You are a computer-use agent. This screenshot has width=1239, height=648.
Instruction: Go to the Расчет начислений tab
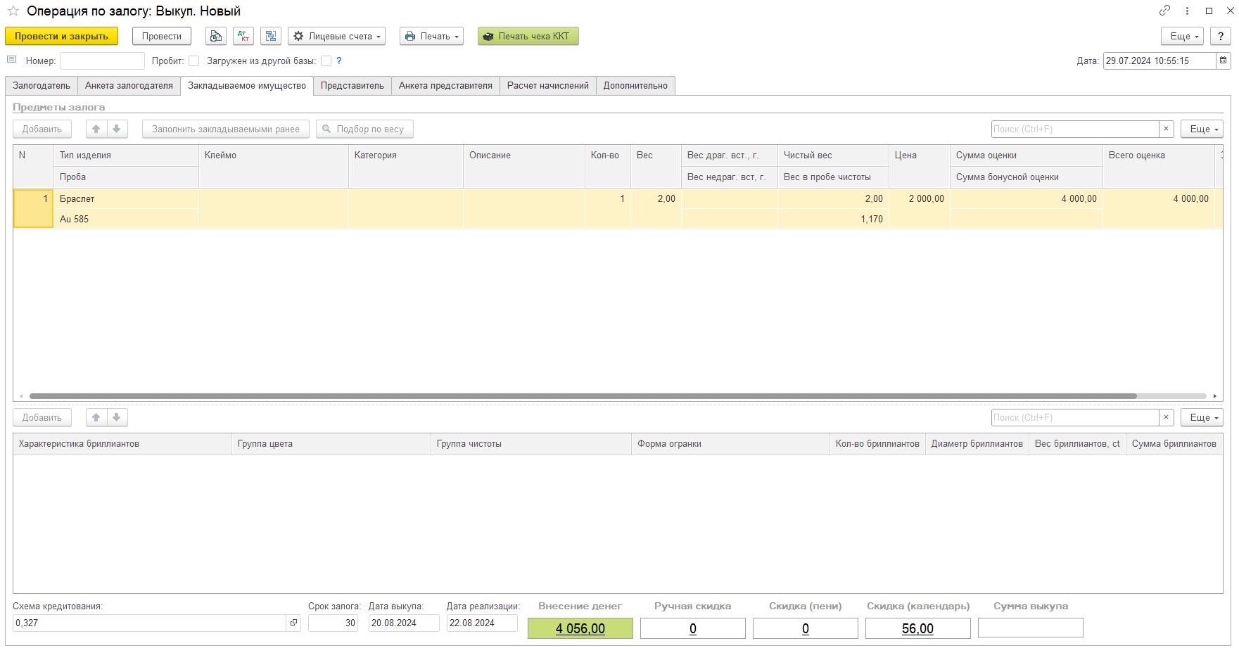coord(548,86)
